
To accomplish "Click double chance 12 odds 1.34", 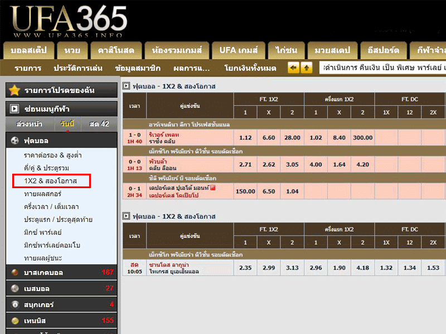I will pyautogui.click(x=410, y=268).
